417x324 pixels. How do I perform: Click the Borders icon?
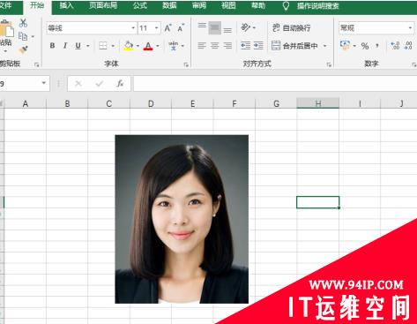pos(103,46)
